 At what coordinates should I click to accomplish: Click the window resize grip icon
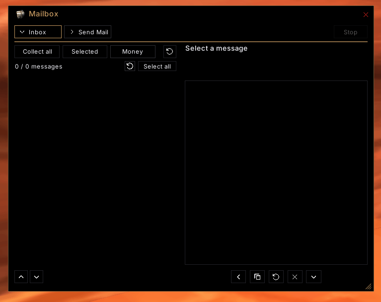pos(369,287)
